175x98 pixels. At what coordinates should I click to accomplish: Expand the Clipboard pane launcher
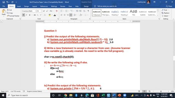20,19
